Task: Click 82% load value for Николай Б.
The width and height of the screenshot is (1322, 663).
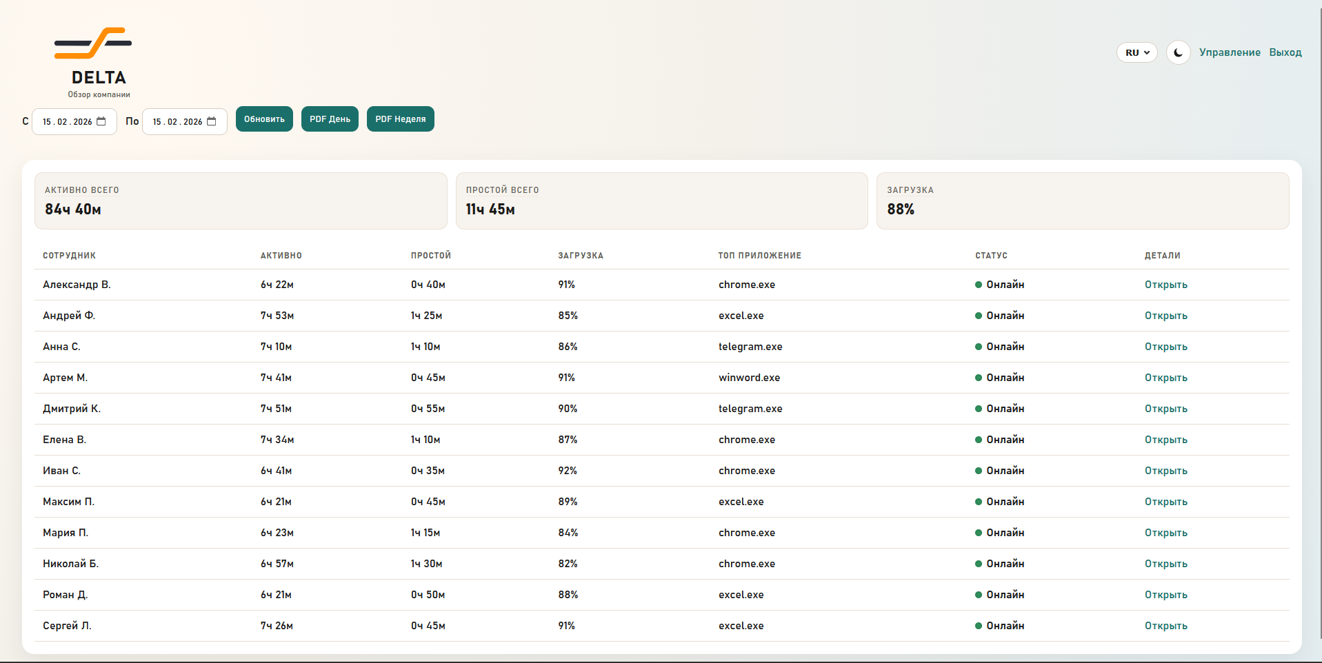Action: tap(568, 564)
